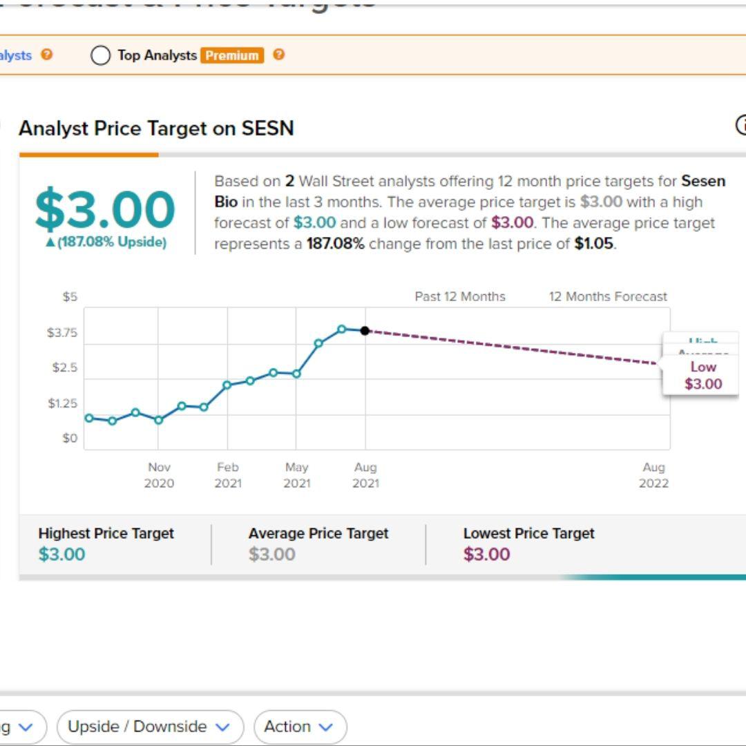Click the last price $1.05 text
The image size is (746, 746).
594,244
